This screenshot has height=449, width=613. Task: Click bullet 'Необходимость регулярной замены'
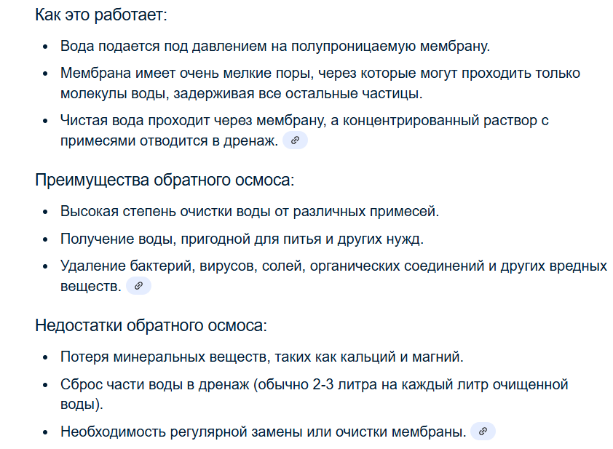263,432
